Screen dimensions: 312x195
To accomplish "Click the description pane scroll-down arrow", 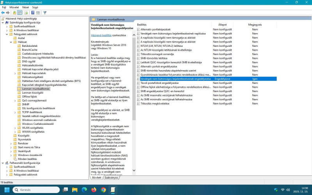I will [134, 170].
